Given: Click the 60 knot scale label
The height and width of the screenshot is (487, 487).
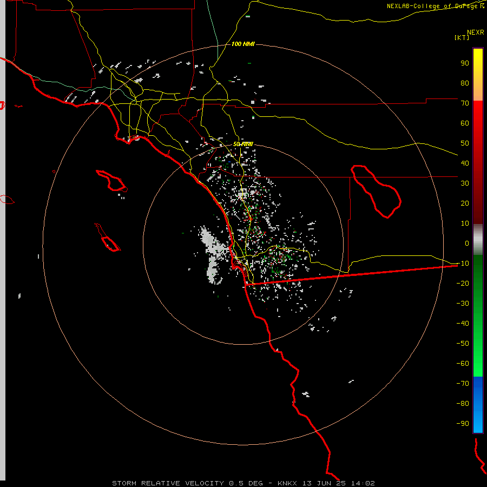Looking at the screenshot, I should [x=465, y=123].
